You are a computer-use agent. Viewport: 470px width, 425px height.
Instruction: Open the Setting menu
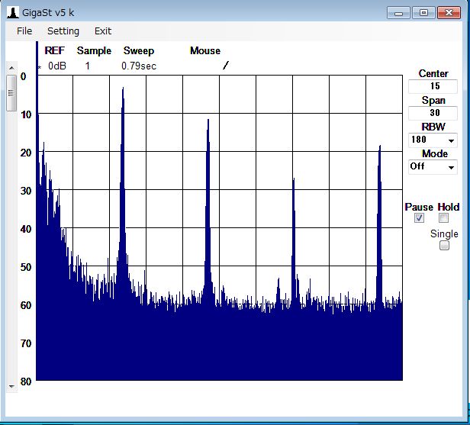[x=63, y=31]
